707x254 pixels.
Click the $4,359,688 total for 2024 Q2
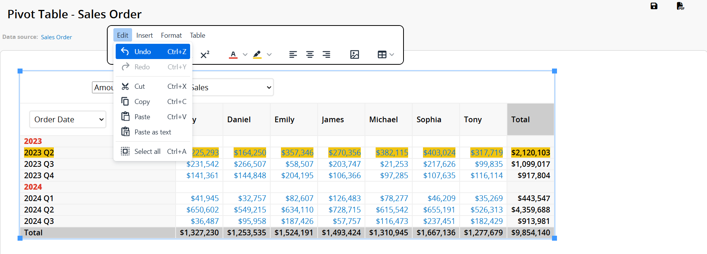tap(530, 210)
